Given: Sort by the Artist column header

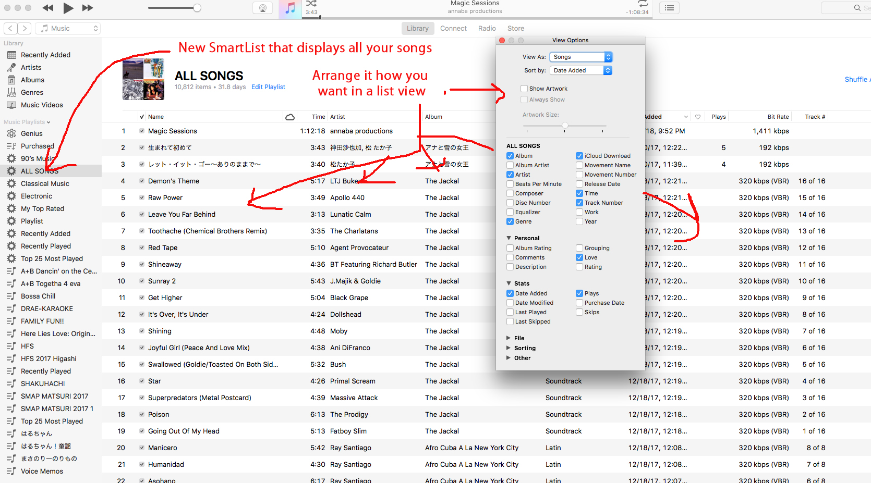Looking at the screenshot, I should [337, 117].
